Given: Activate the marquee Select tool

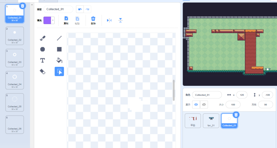Looking at the screenshot, I should coord(59,72).
